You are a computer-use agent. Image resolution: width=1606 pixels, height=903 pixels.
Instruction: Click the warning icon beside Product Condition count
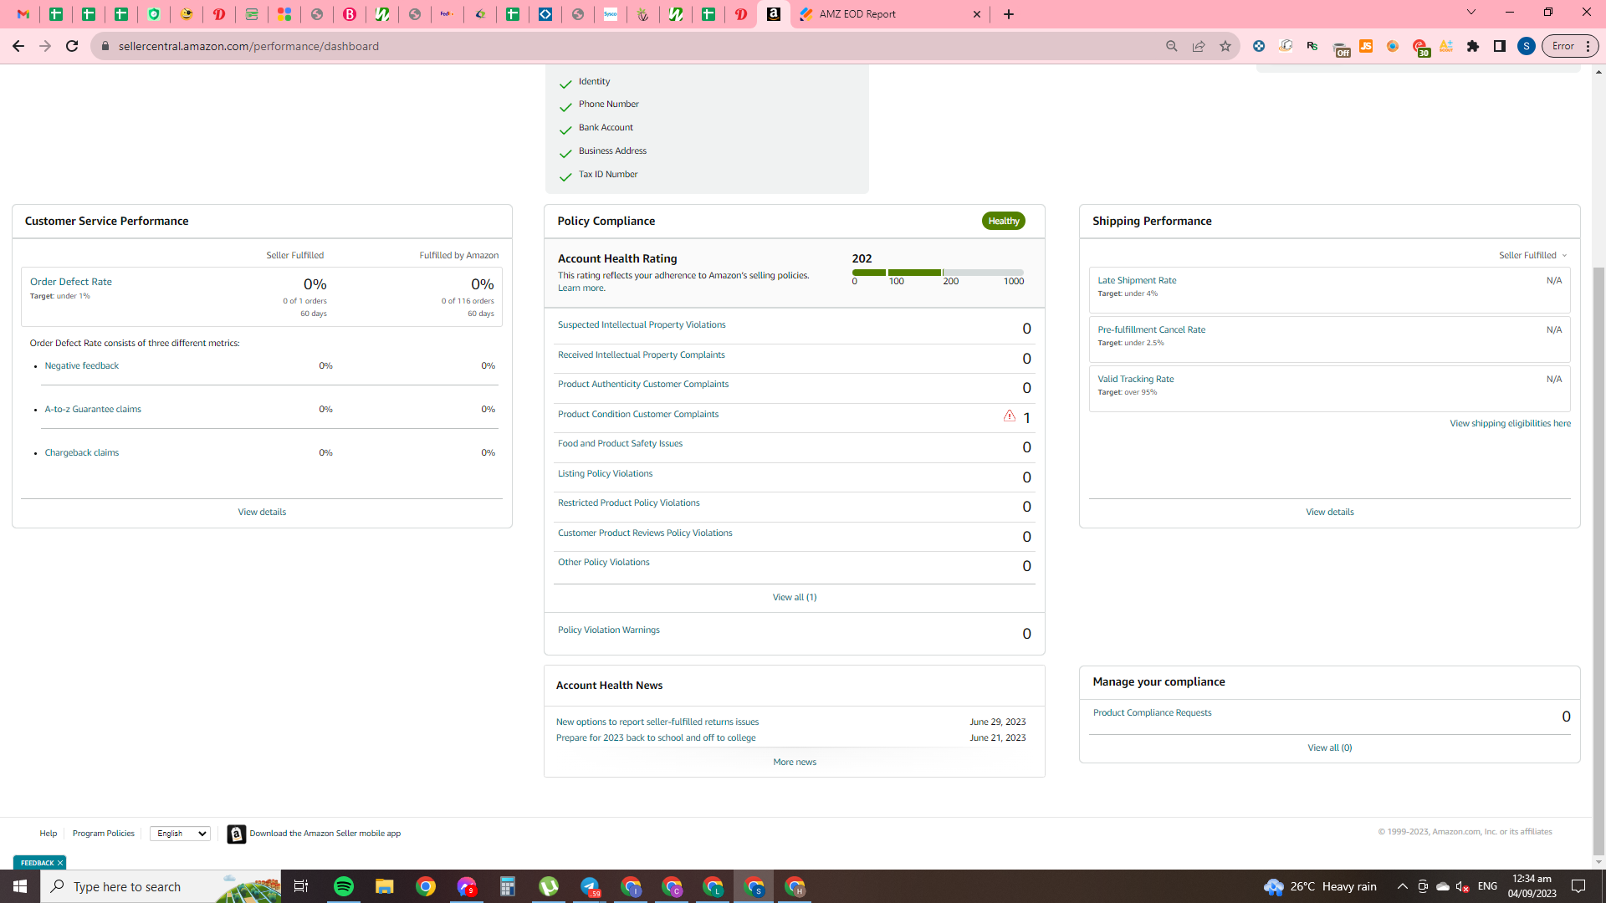click(x=1010, y=416)
